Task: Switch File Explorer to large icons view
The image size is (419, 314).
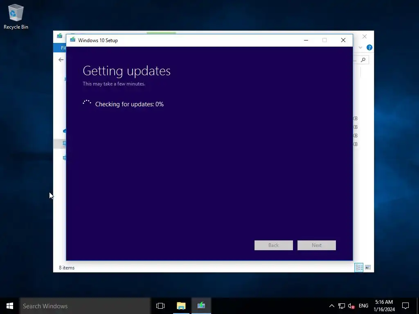Action: point(368,267)
